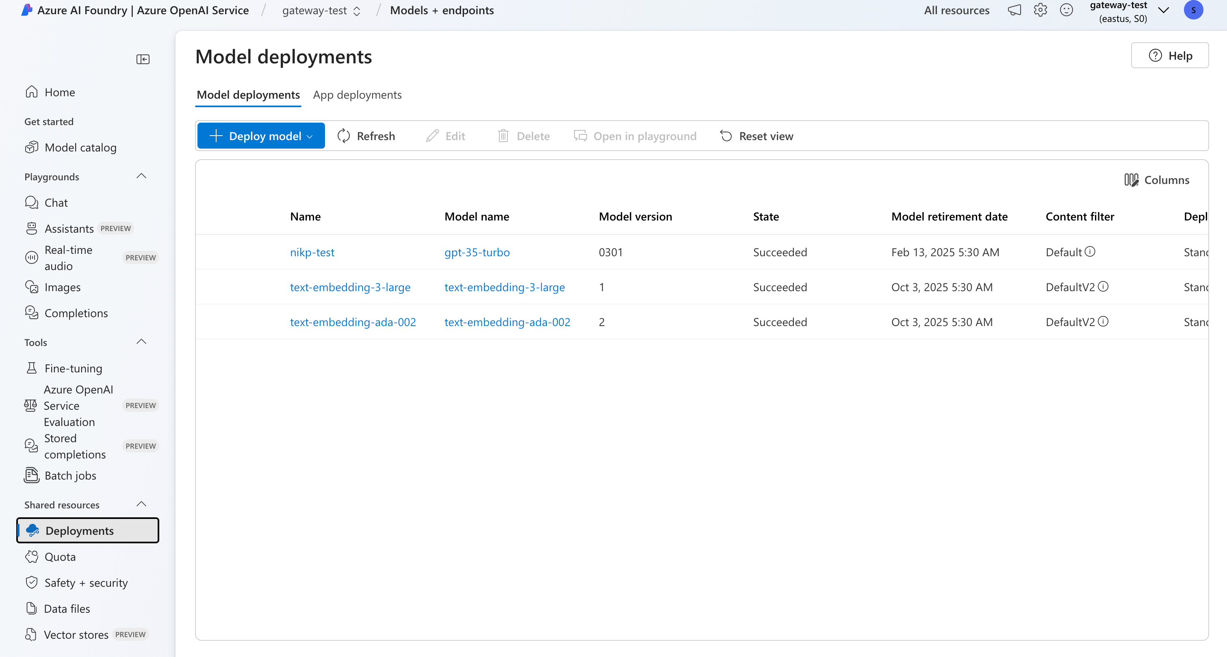Sort by the Name column header
Viewport: 1227px width, 657px height.
pos(305,216)
